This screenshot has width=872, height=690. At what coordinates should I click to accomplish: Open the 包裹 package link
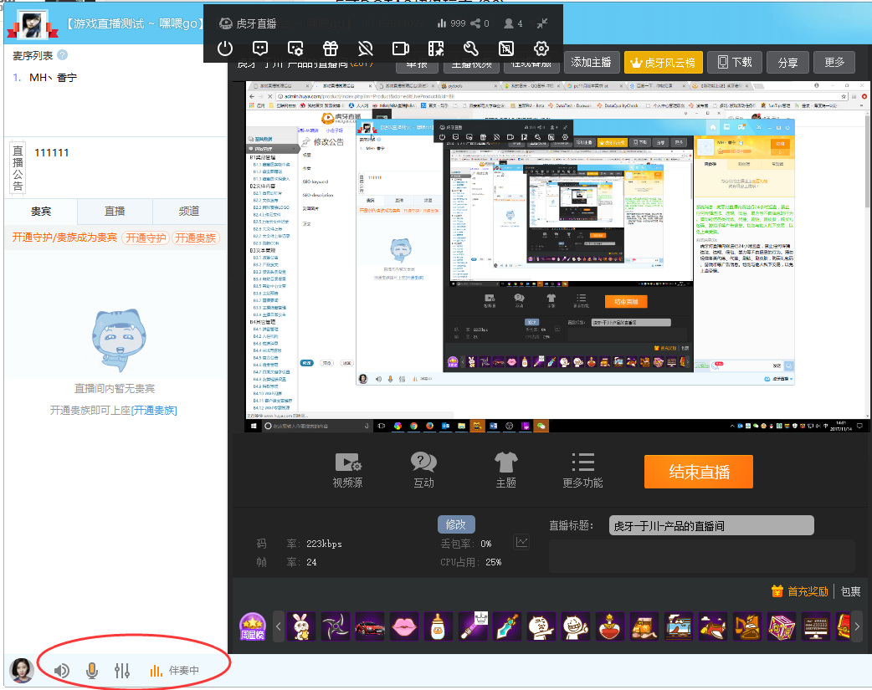851,591
